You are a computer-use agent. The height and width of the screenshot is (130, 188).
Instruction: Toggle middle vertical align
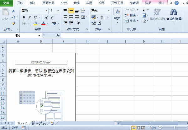tap(71, 11)
